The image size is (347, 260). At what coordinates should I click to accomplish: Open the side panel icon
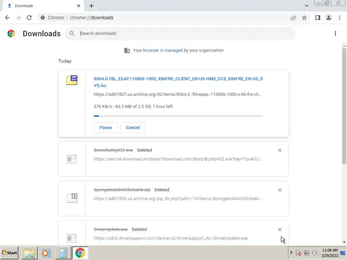click(318, 18)
